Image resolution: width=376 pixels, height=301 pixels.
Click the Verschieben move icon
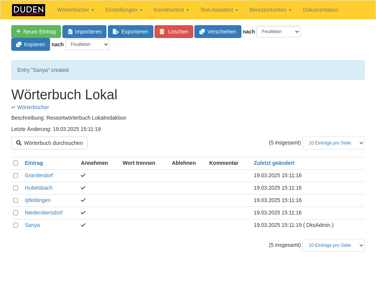coord(202,32)
